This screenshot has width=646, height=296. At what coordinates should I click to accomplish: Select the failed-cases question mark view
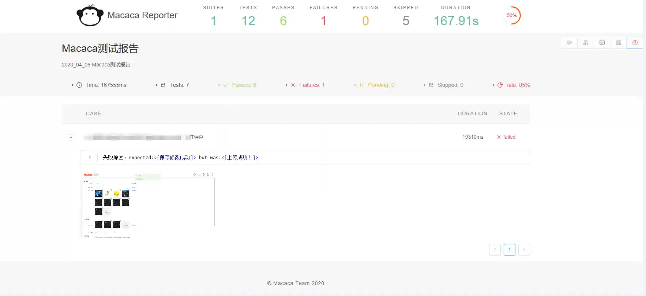[x=635, y=43]
